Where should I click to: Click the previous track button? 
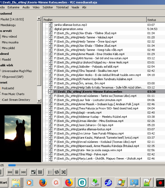10,172
